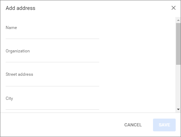The image size is (181, 137).
Task: Select the underline beneath the Organization field
Action: [52, 62]
